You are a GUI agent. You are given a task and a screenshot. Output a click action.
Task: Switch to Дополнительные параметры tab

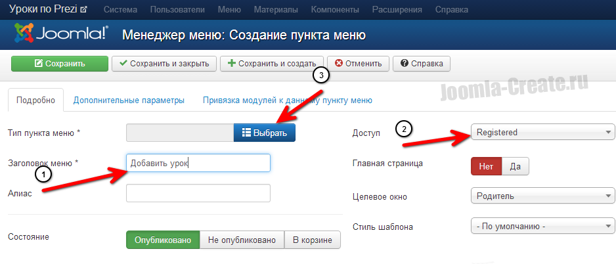click(129, 100)
